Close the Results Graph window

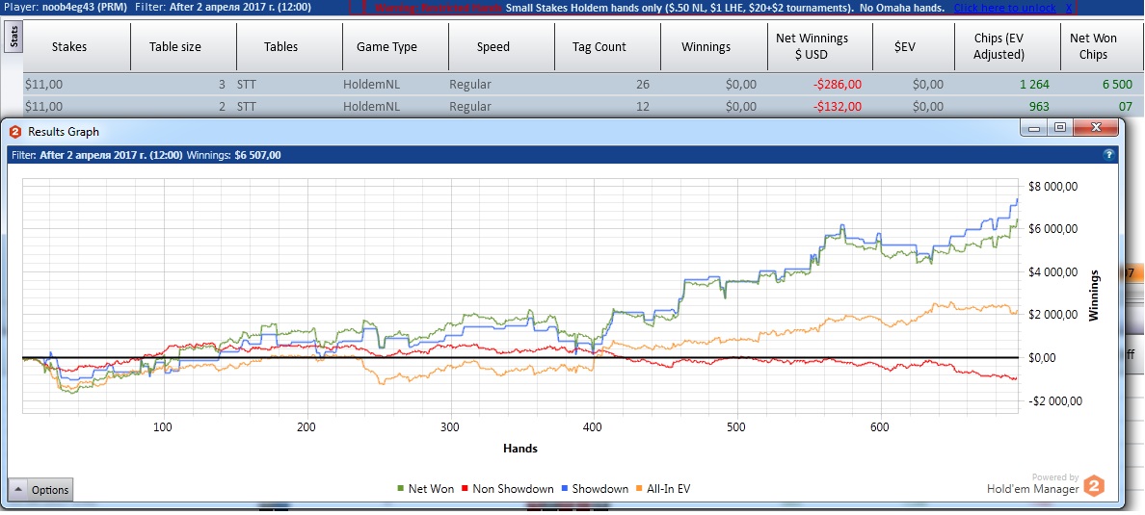tap(1096, 128)
